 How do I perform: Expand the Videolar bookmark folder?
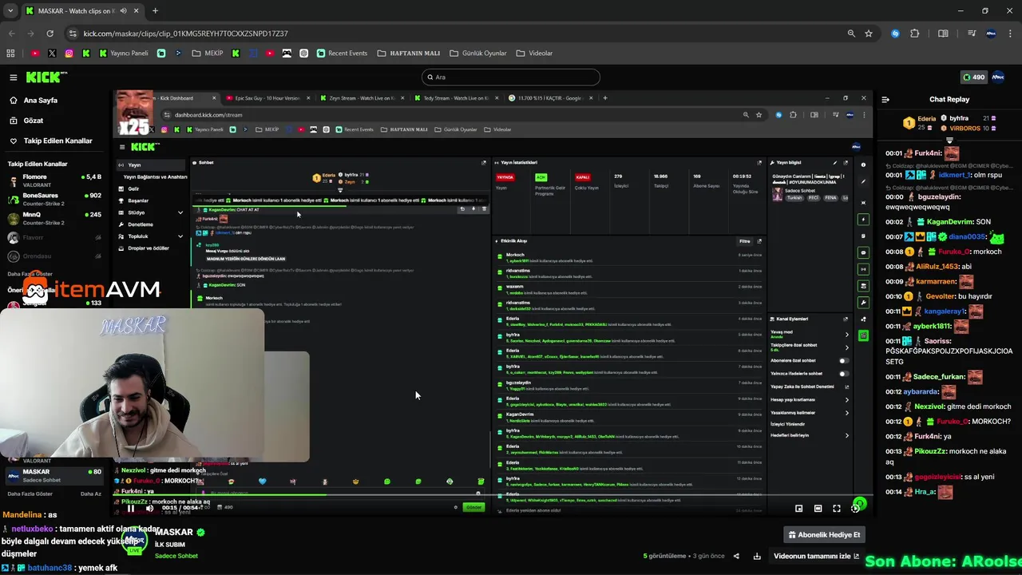point(535,54)
